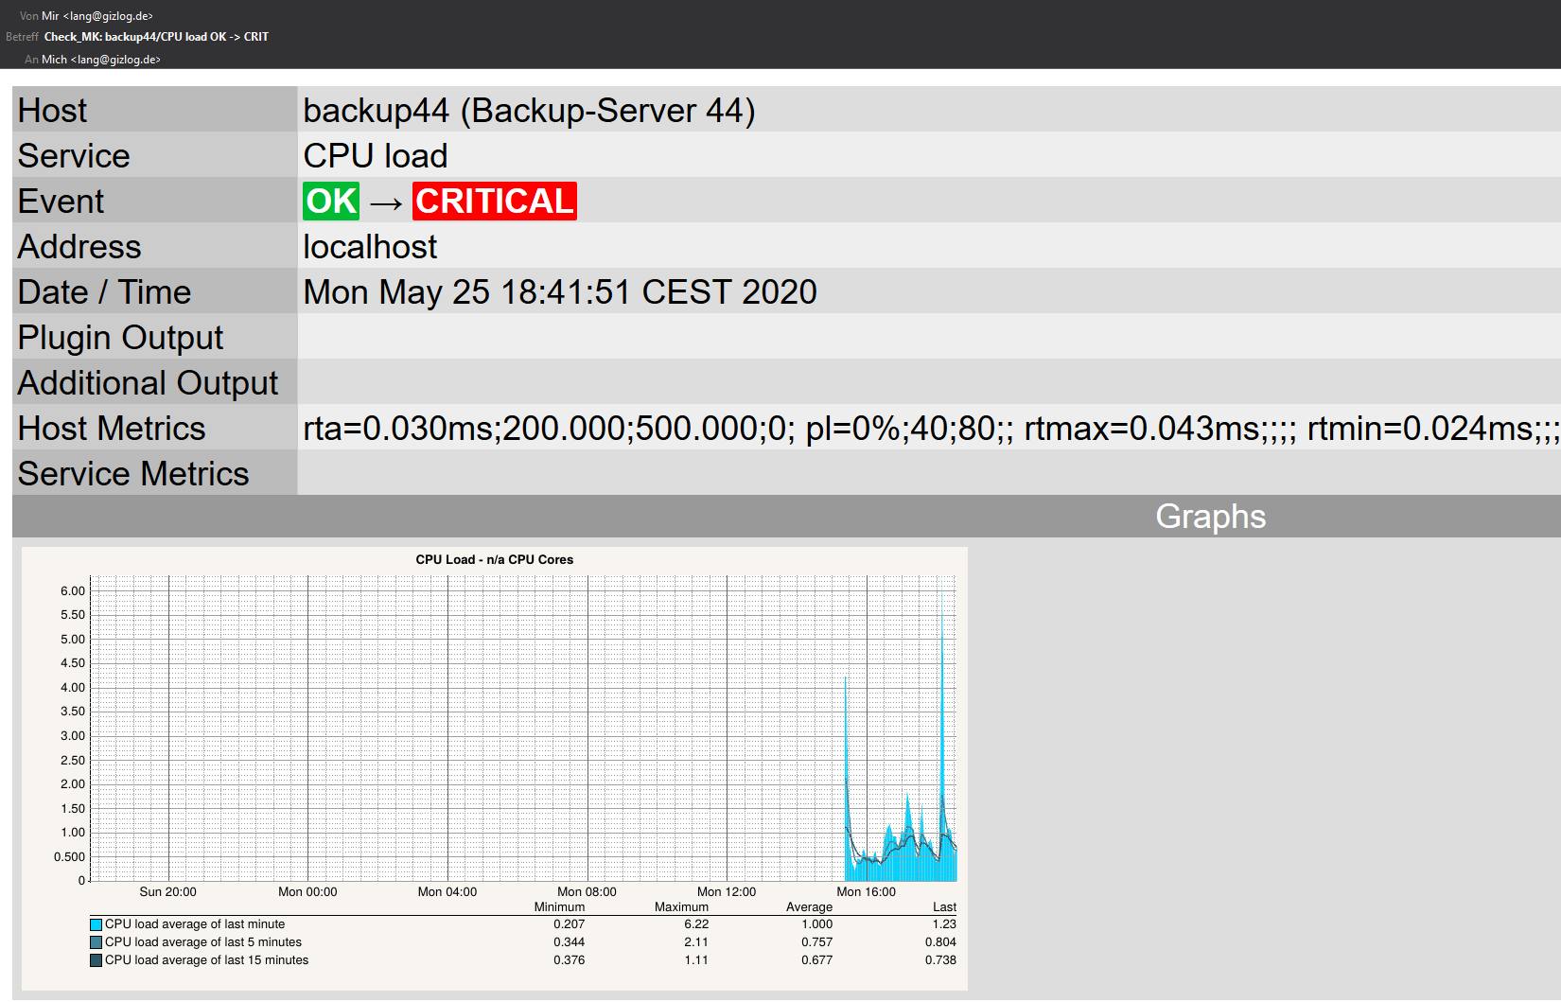Click recipient Mich in the An line

55,60
